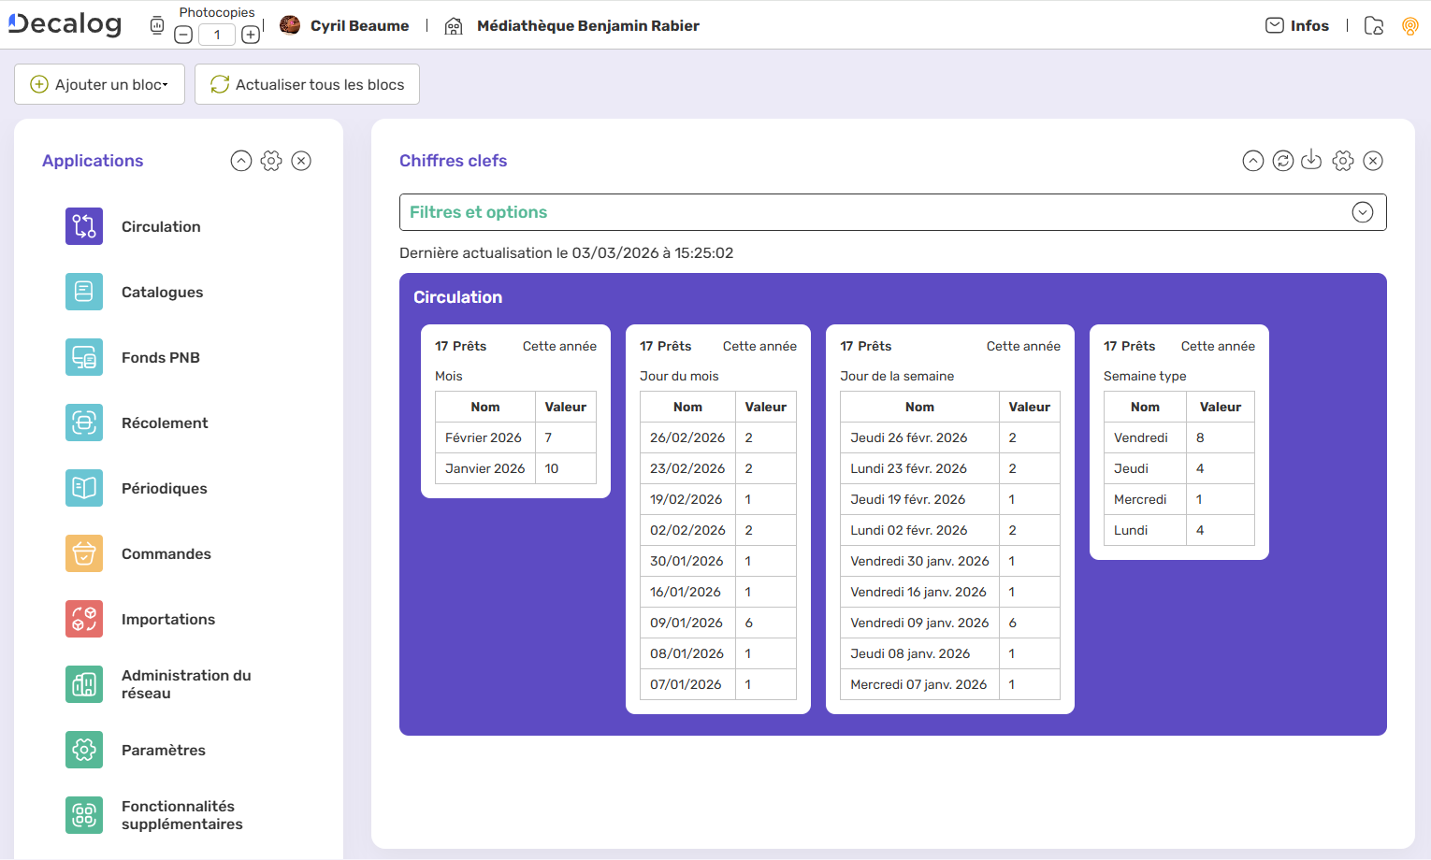Open Administration du réseau
The height and width of the screenshot is (860, 1431).
click(x=185, y=683)
